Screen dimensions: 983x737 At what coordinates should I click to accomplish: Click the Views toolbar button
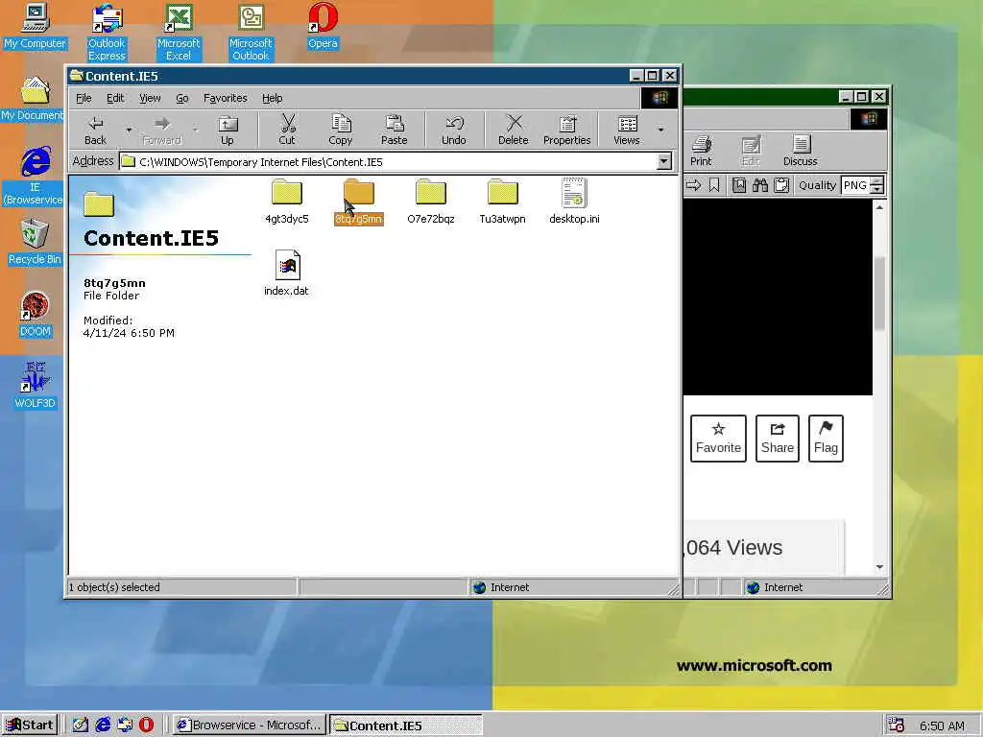pos(626,130)
